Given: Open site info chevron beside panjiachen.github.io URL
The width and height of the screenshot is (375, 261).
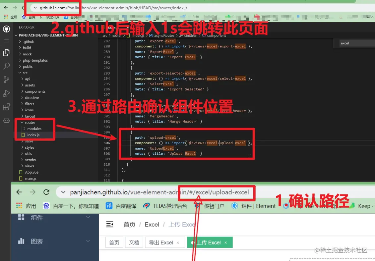Looking at the screenshot, I should click(63, 192).
